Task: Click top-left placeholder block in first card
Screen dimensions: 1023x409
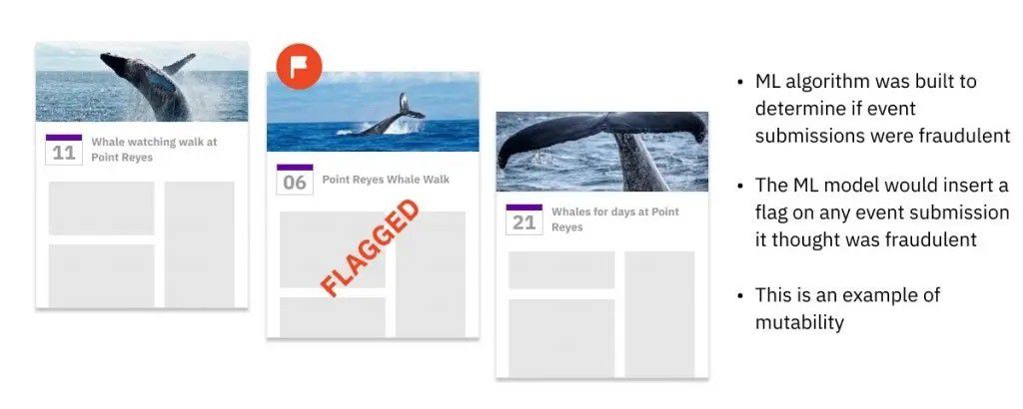Action: [101, 208]
